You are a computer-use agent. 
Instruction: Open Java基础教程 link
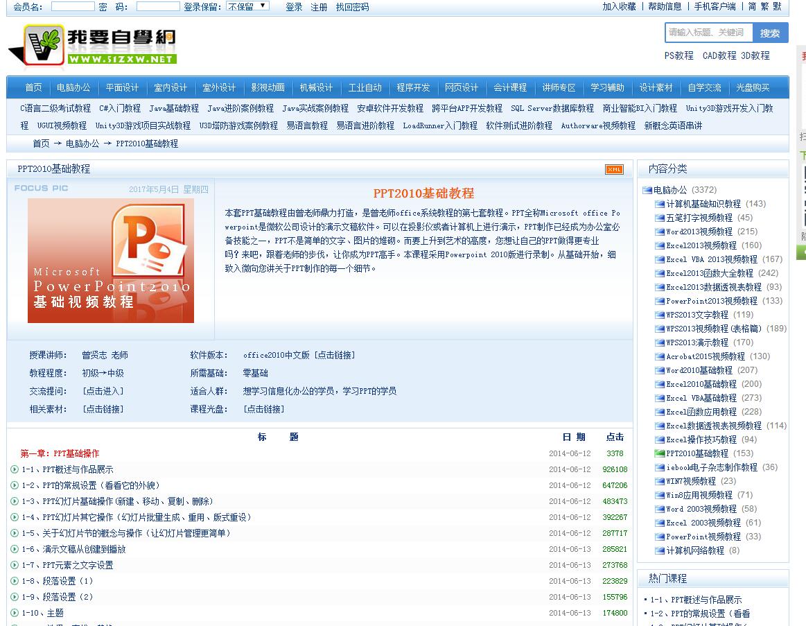tap(174, 108)
